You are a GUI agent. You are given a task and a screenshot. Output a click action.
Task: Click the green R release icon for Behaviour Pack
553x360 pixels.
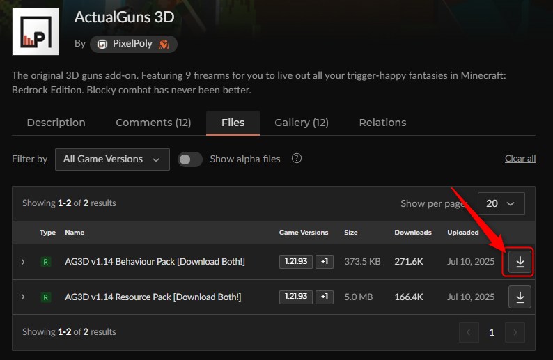point(45,262)
